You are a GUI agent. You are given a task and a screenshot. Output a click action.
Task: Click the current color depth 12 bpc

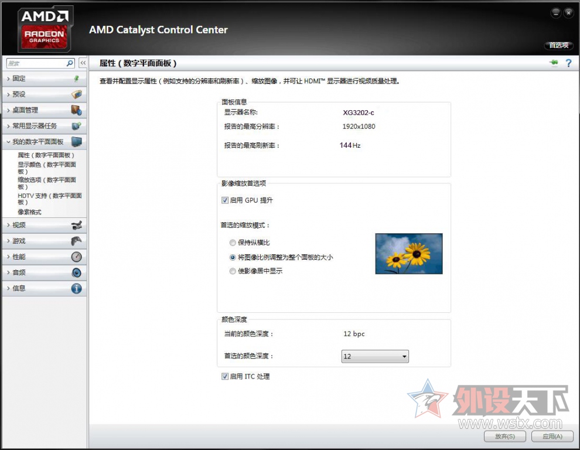point(354,334)
